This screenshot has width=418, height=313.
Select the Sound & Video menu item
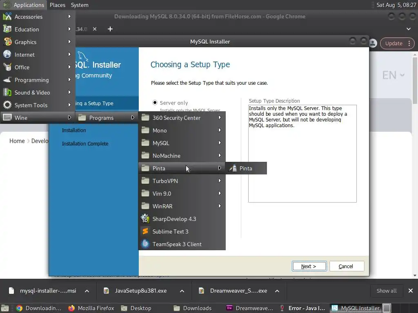[38, 93]
